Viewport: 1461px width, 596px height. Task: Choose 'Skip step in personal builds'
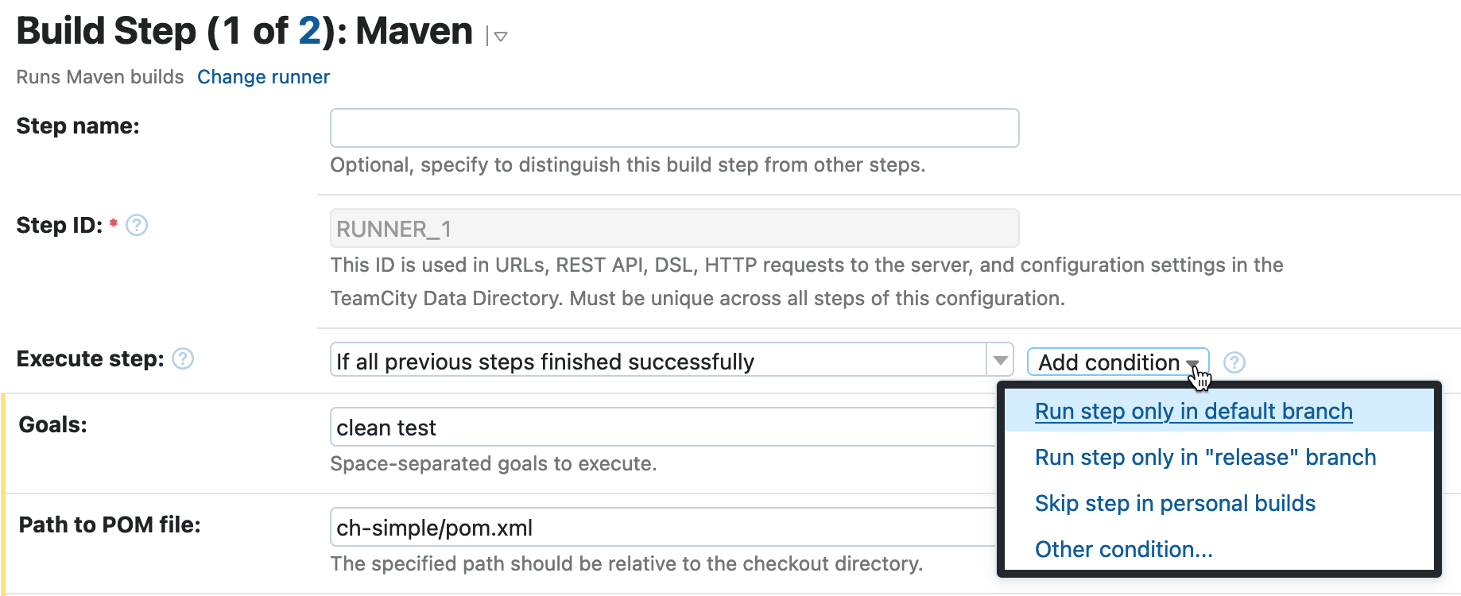[1175, 503]
